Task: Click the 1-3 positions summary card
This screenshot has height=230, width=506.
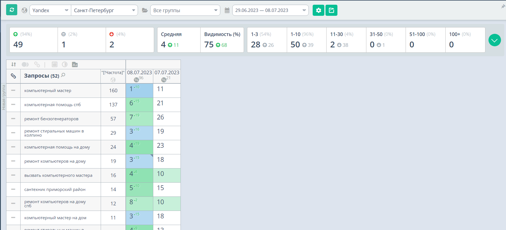Action: coord(267,40)
